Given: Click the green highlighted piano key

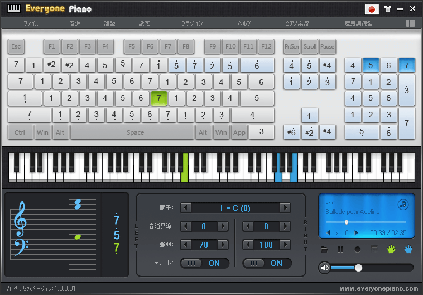Looking at the screenshot, I should pos(184,168).
